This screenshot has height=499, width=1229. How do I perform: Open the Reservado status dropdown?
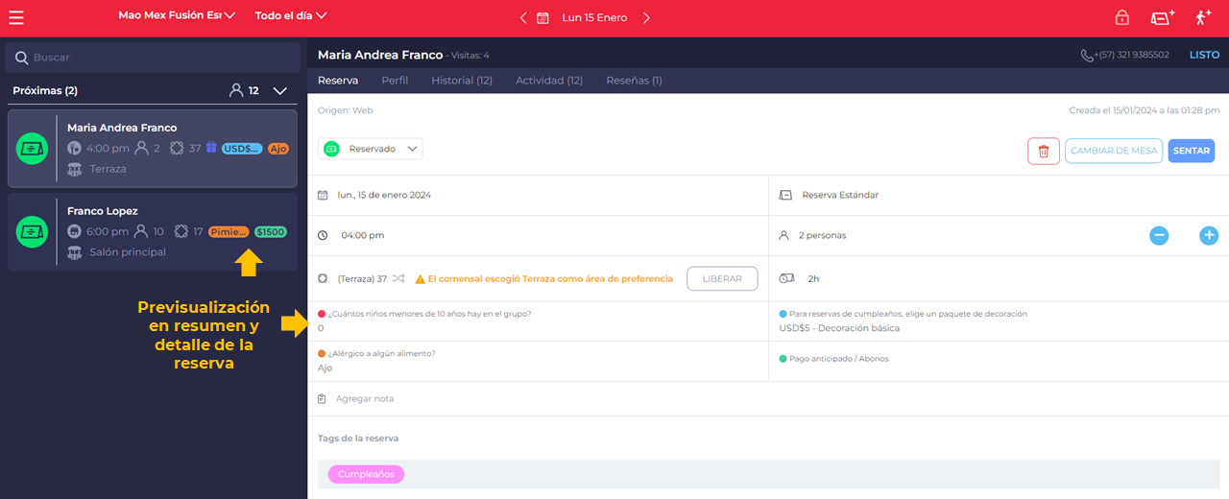pyautogui.click(x=371, y=149)
